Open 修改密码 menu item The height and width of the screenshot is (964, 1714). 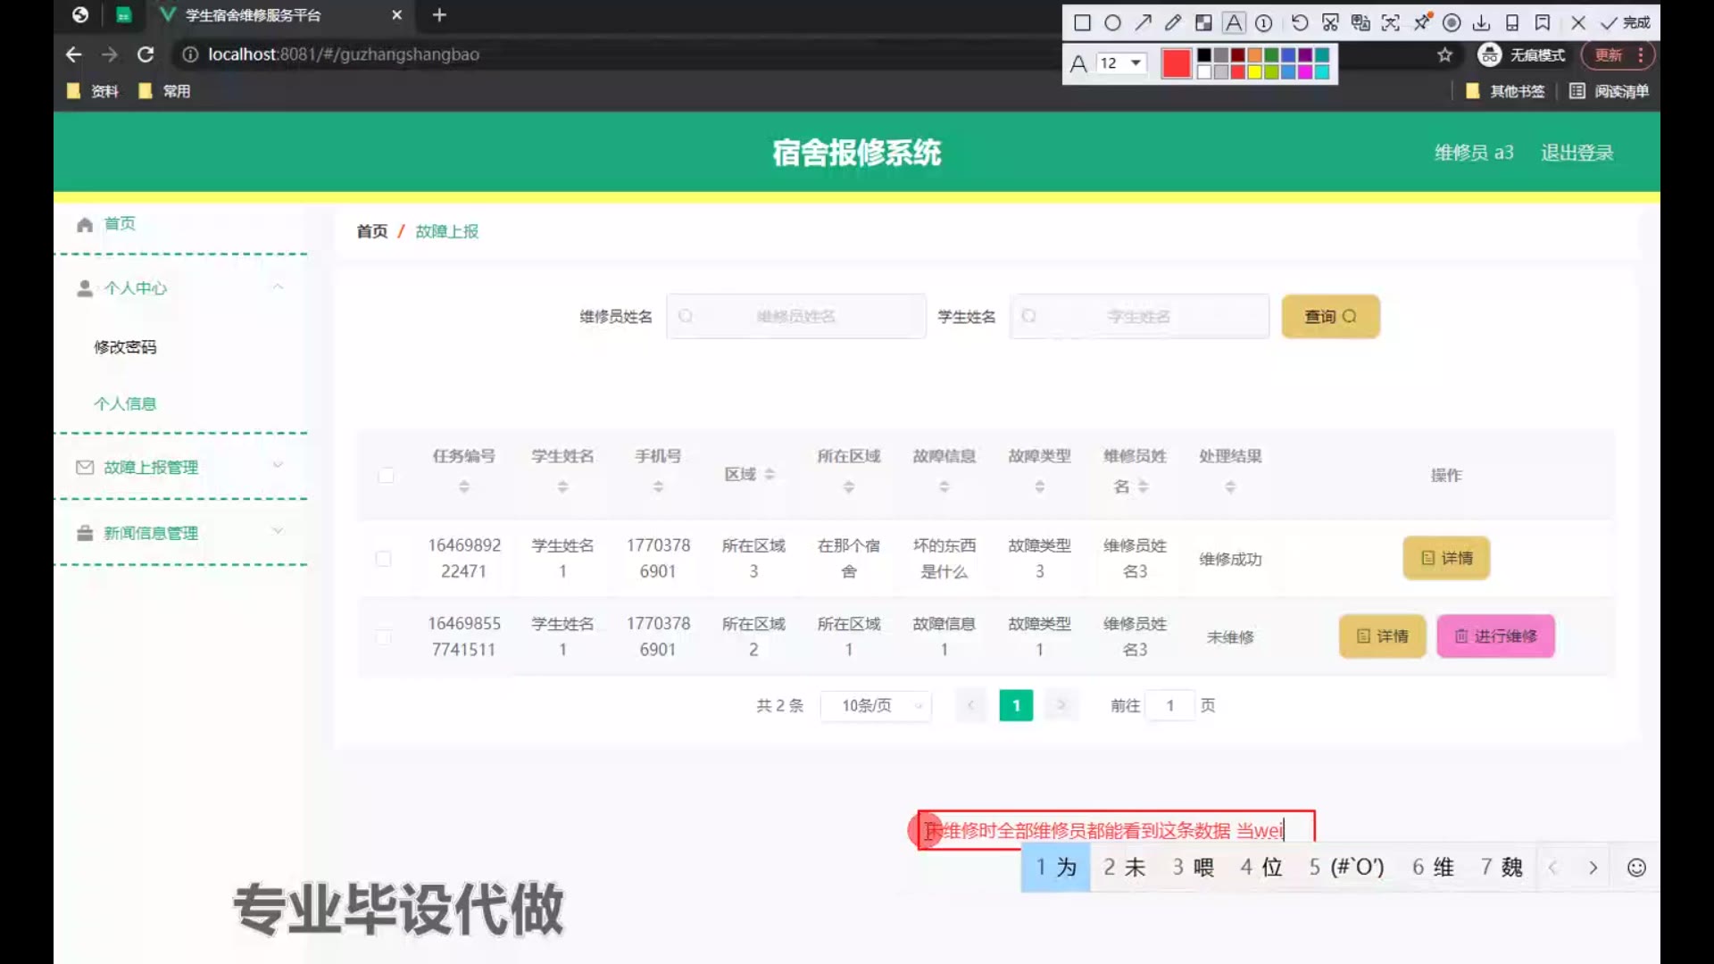125,347
